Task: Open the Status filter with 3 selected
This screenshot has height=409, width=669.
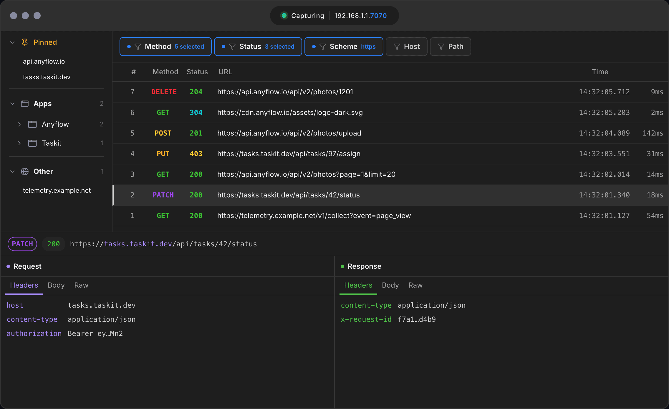Action: coord(258,47)
